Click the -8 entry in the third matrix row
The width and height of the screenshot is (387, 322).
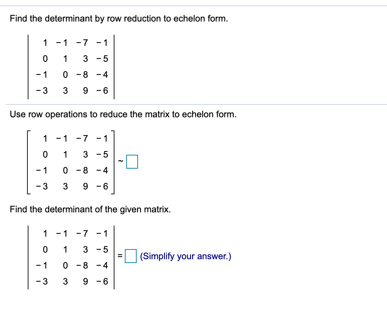pyautogui.click(x=83, y=74)
